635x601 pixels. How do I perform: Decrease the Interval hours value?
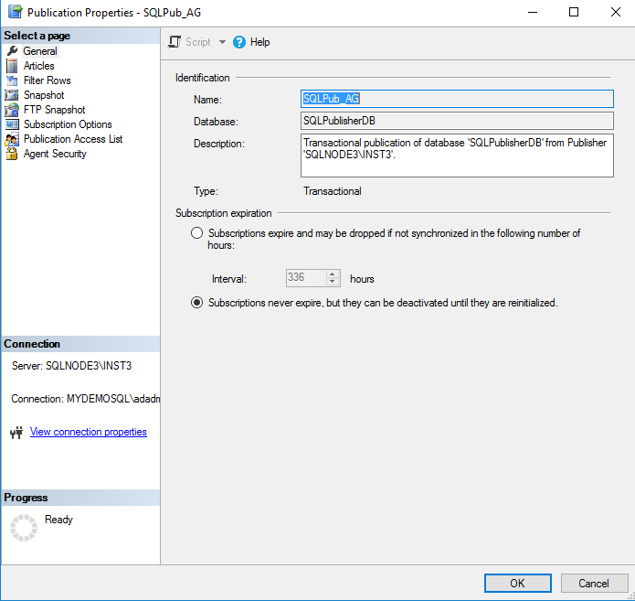[x=332, y=282]
